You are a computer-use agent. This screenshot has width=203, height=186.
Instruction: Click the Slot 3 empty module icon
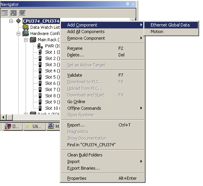[x=40, y=65]
